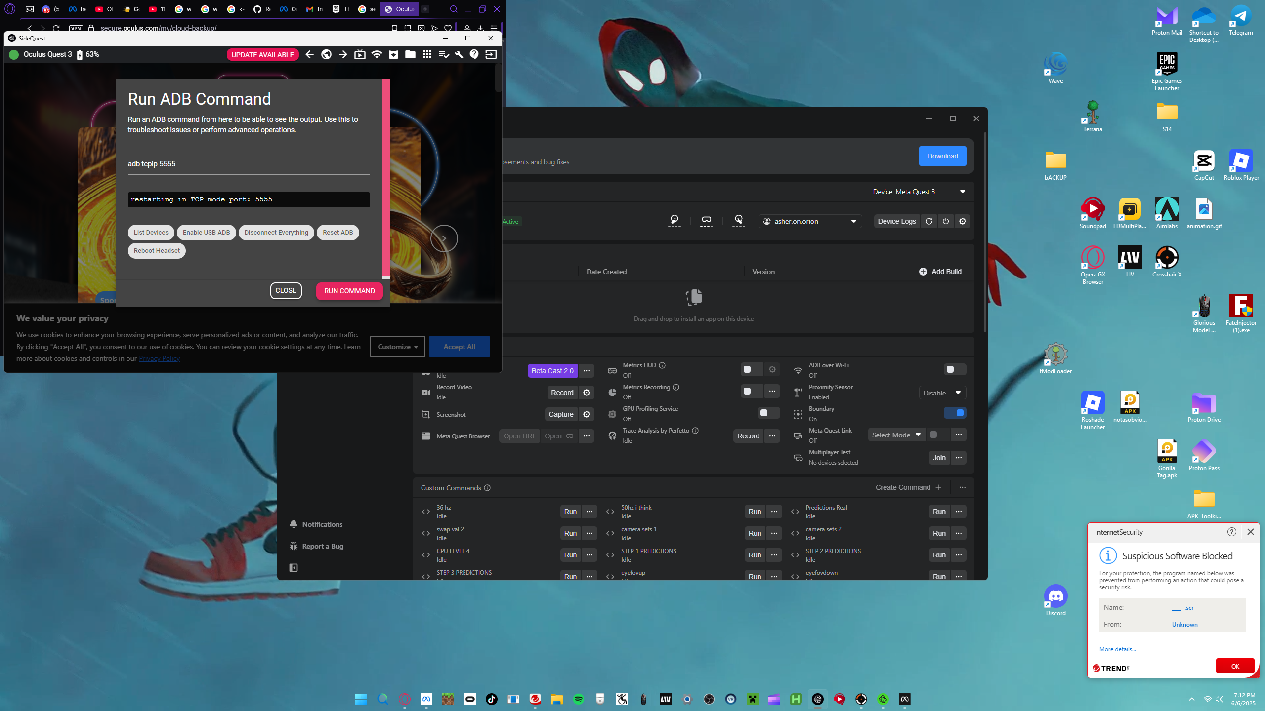Open a new browser tab with plus
1265x711 pixels.
(x=425, y=9)
